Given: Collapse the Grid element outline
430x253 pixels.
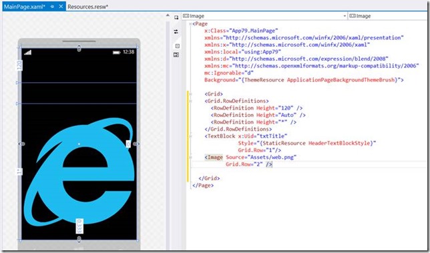Looking at the screenshot, I should (x=190, y=94).
